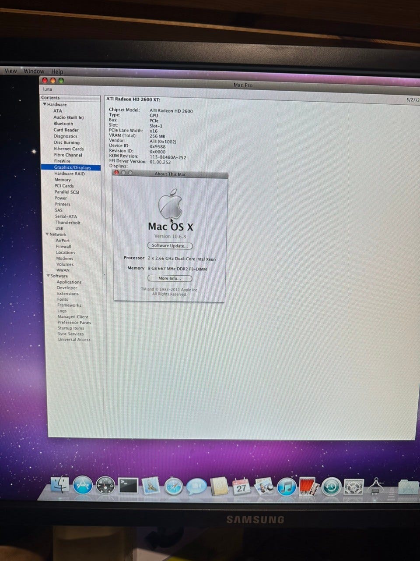Screen dimensions: 420x561
Task: Launch the App Store dock icon
Action: (82, 485)
